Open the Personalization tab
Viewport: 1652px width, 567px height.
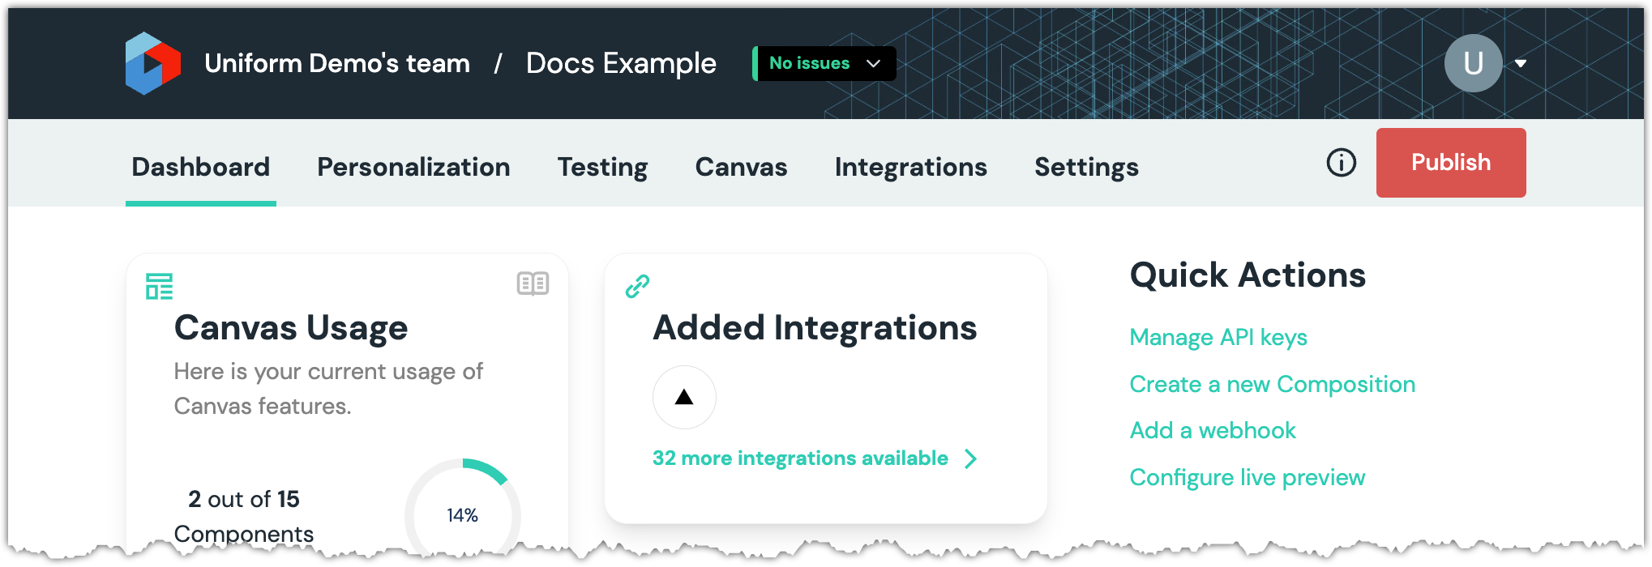(x=413, y=167)
